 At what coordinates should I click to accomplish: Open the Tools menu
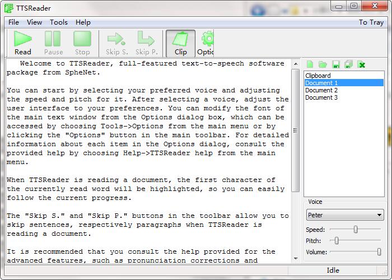coord(58,22)
